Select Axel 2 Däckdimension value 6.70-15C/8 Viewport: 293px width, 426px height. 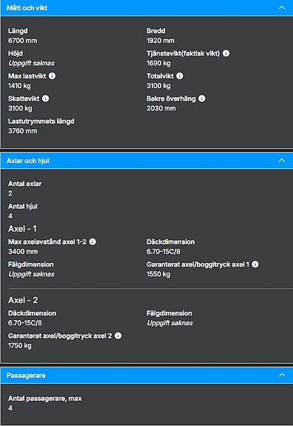tap(25, 323)
